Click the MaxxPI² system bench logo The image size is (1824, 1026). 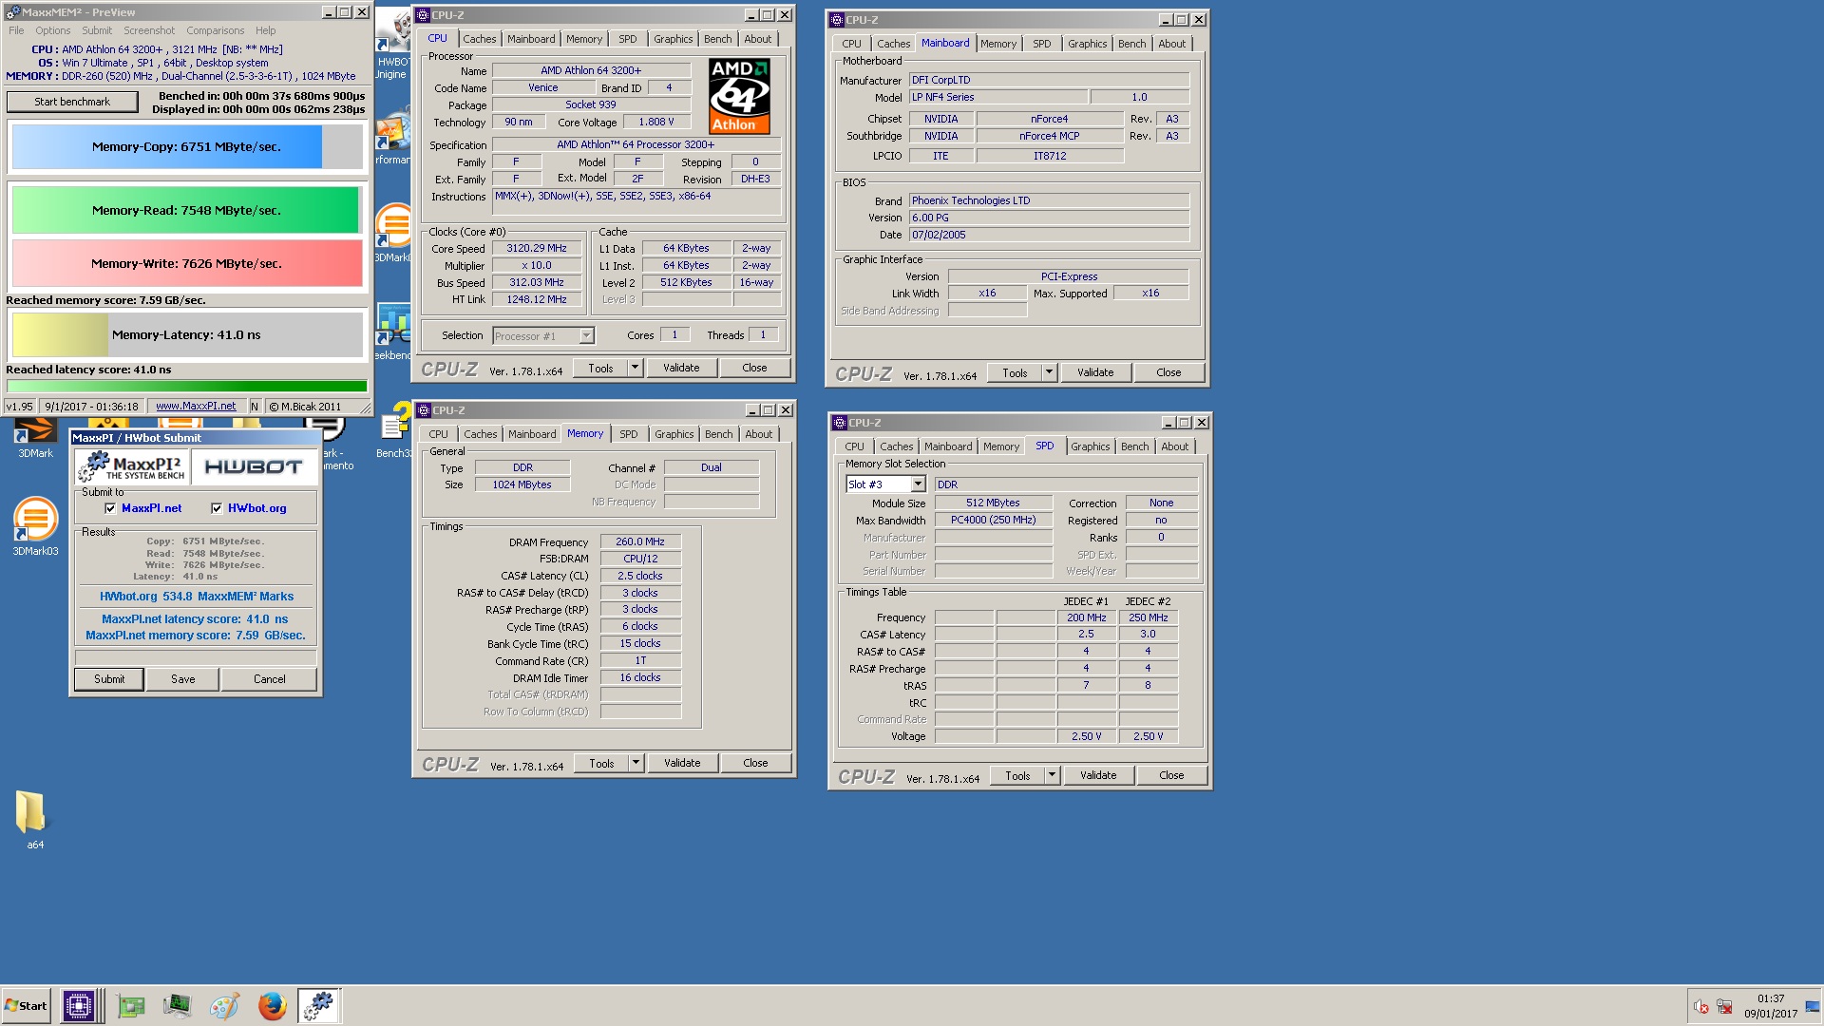point(131,466)
